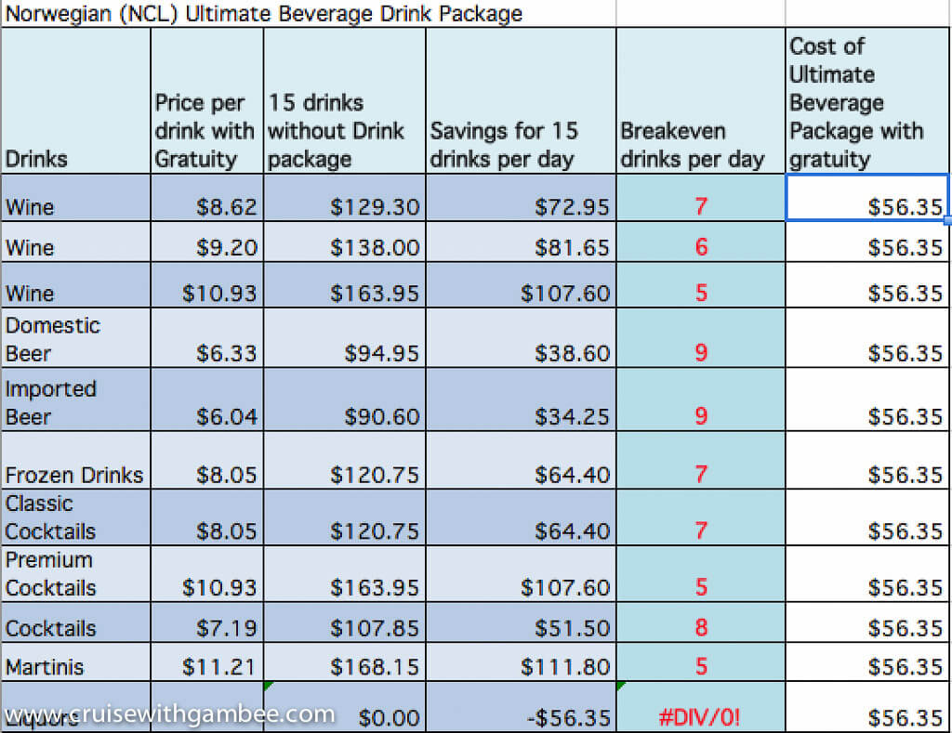Click the $6.33 price cell
The image size is (952, 733).
207,337
